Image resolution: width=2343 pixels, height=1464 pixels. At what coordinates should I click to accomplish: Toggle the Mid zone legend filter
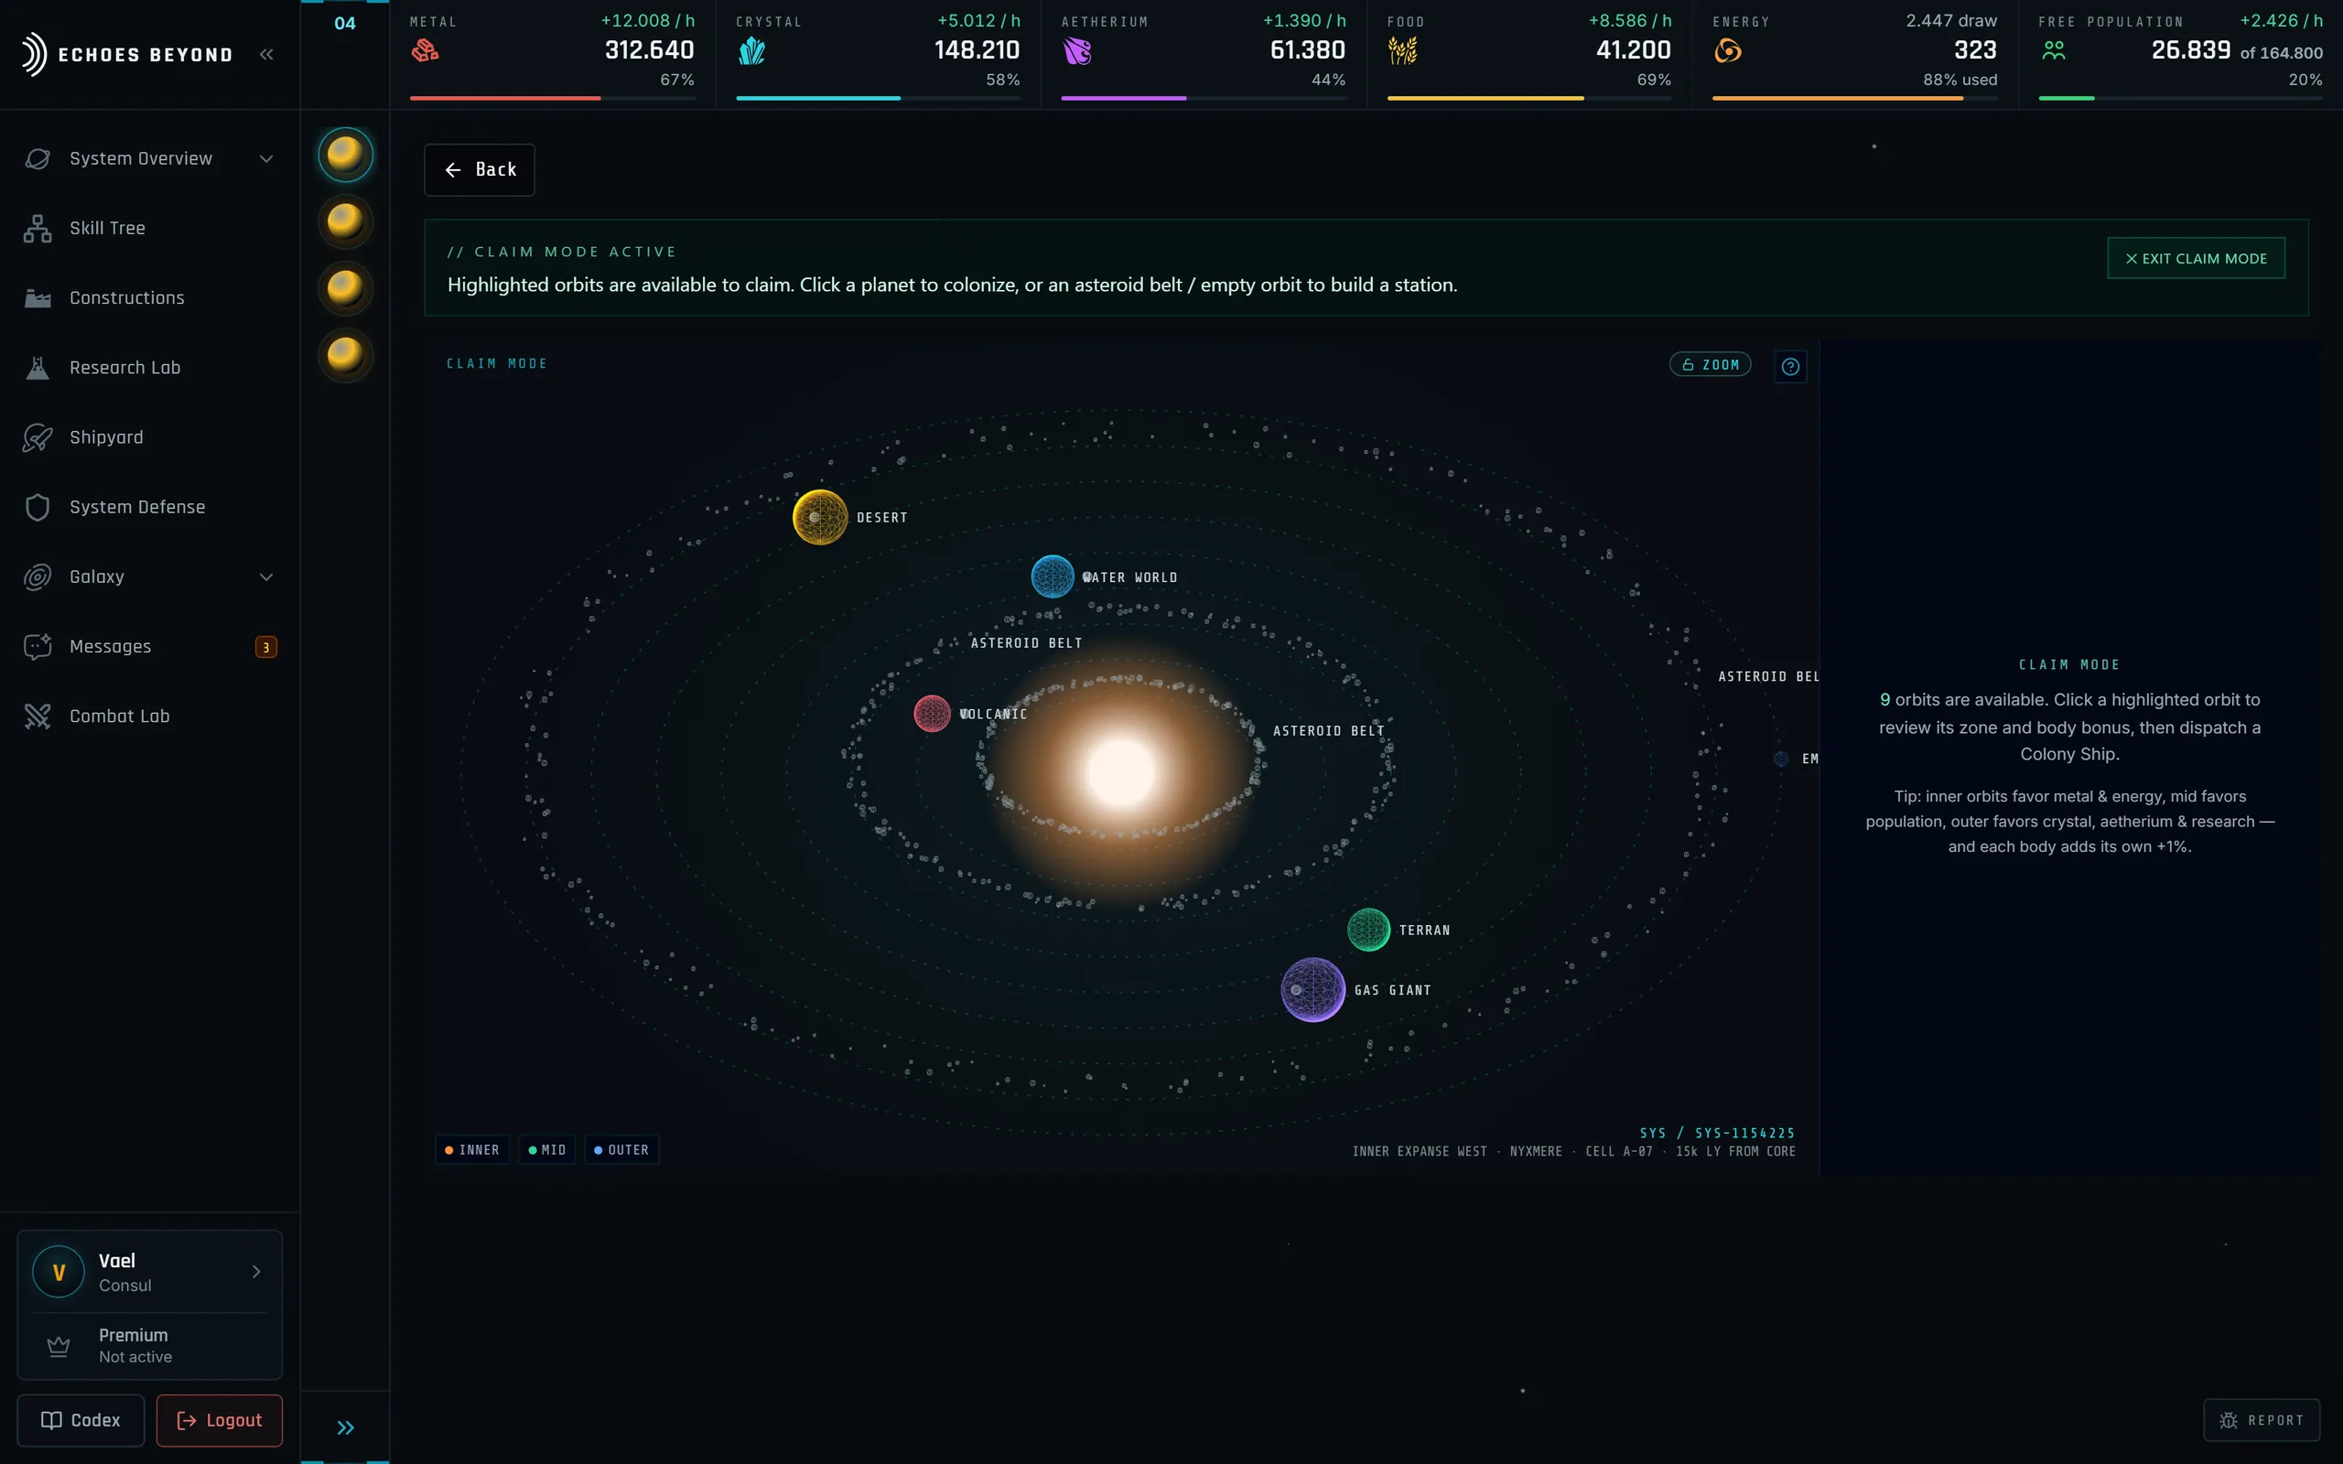(x=547, y=1149)
